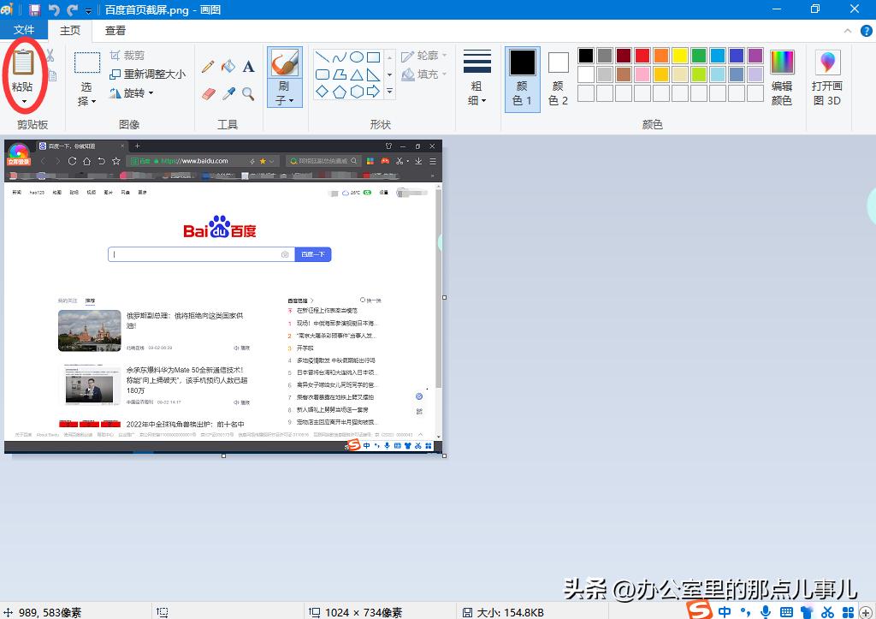Switch to the 查看 ribbon tab
Screen dimensions: 876x619
(x=115, y=29)
